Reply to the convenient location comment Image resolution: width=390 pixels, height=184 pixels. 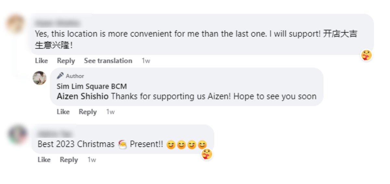[66, 61]
